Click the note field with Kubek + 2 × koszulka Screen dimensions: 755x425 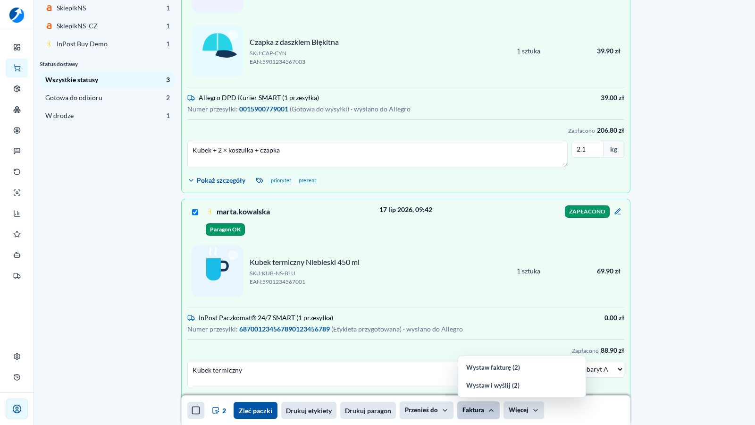377,154
